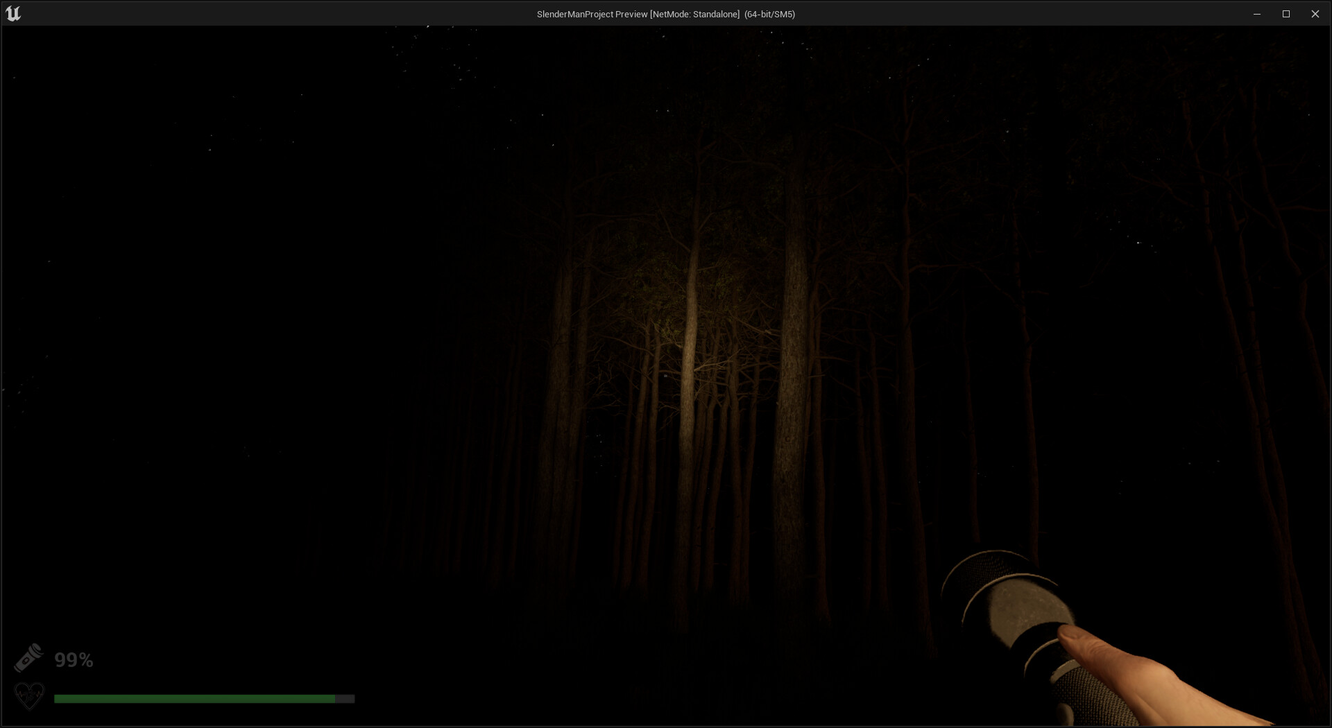
Task: Minimize the game preview window
Action: point(1257,13)
